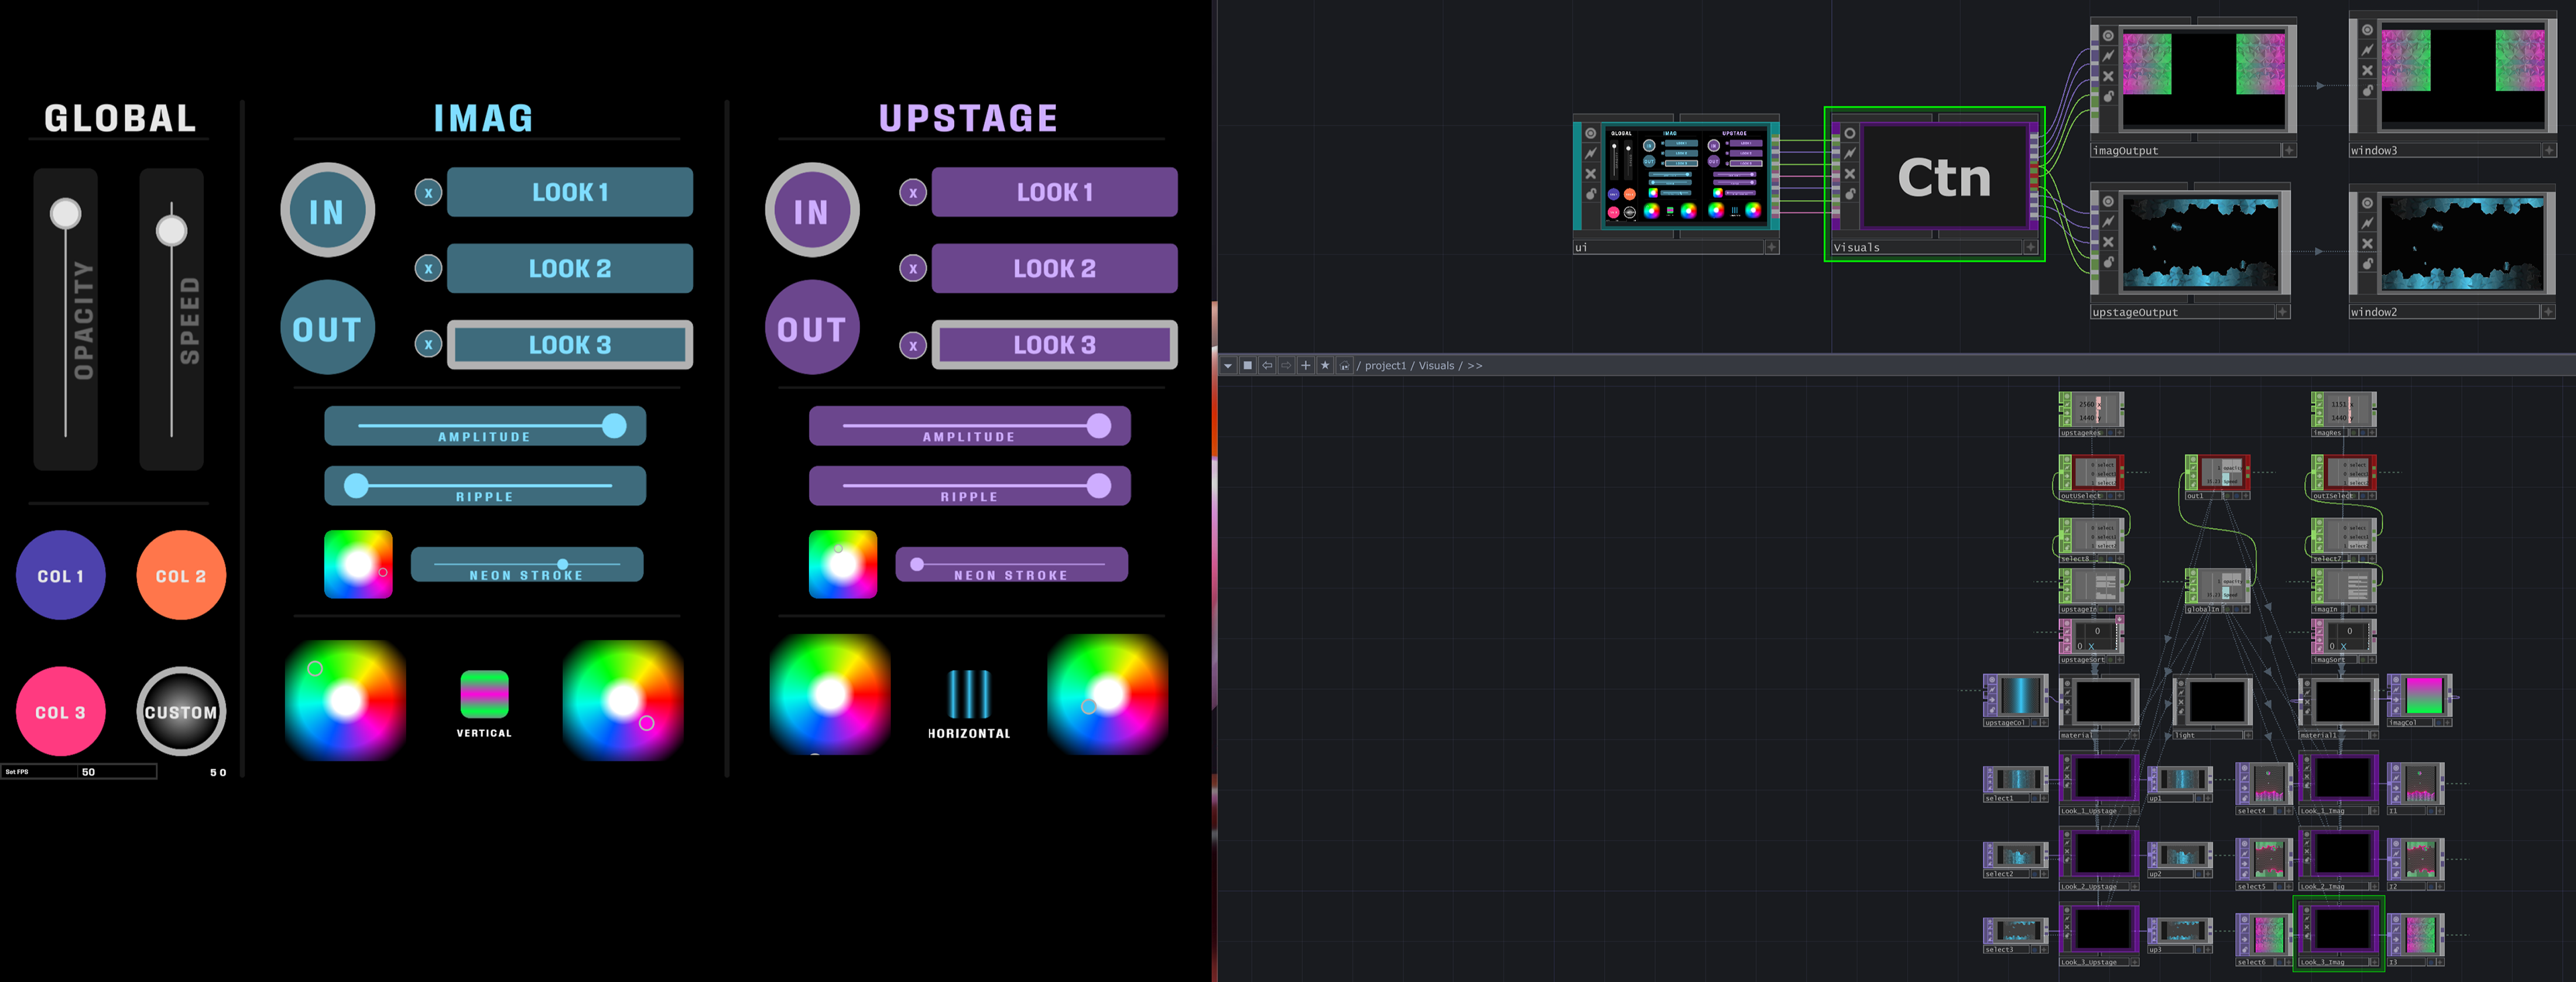Select the orange COL 2 color swatch

pyautogui.click(x=180, y=575)
